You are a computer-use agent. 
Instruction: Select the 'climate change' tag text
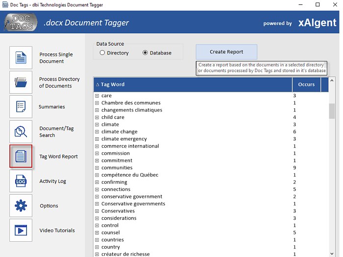click(120, 132)
